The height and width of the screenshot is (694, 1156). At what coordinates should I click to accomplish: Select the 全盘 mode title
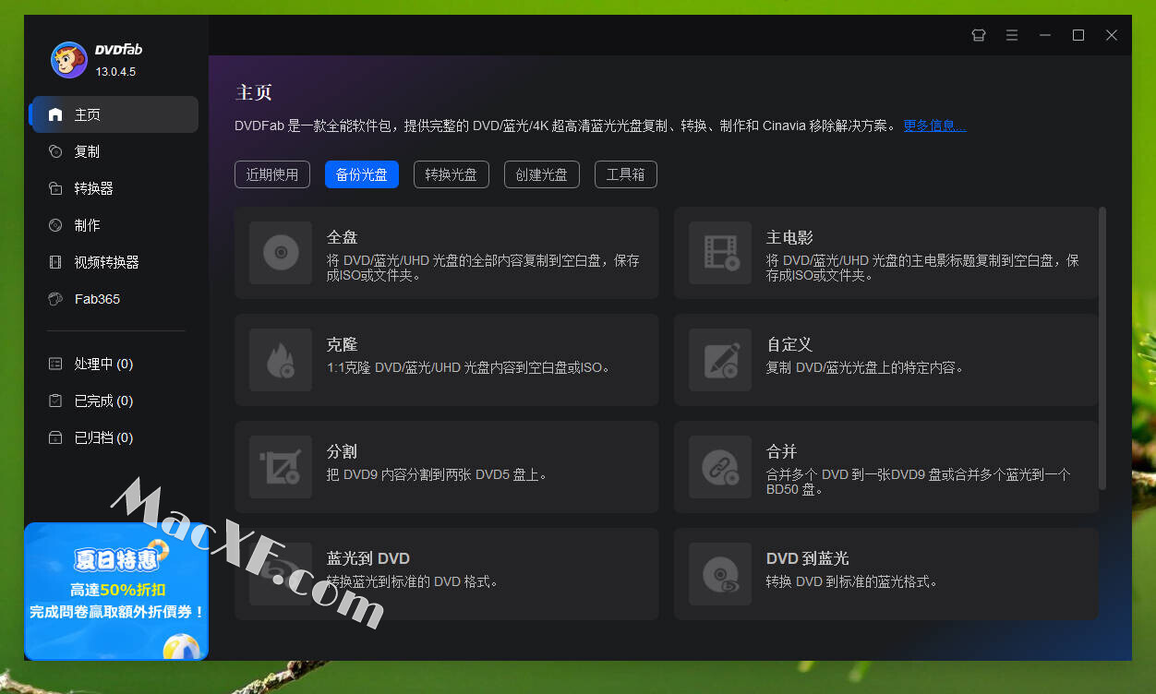342,237
